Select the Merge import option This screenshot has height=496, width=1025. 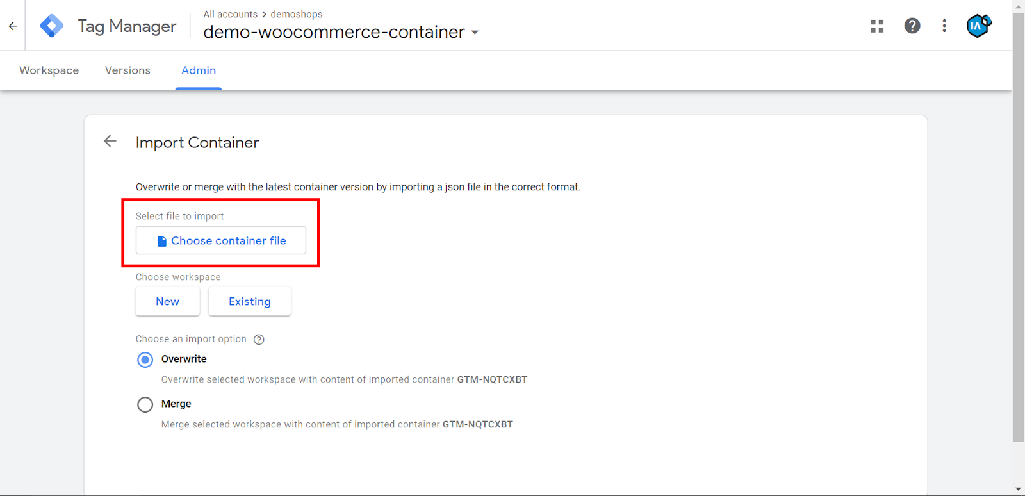[x=145, y=404]
